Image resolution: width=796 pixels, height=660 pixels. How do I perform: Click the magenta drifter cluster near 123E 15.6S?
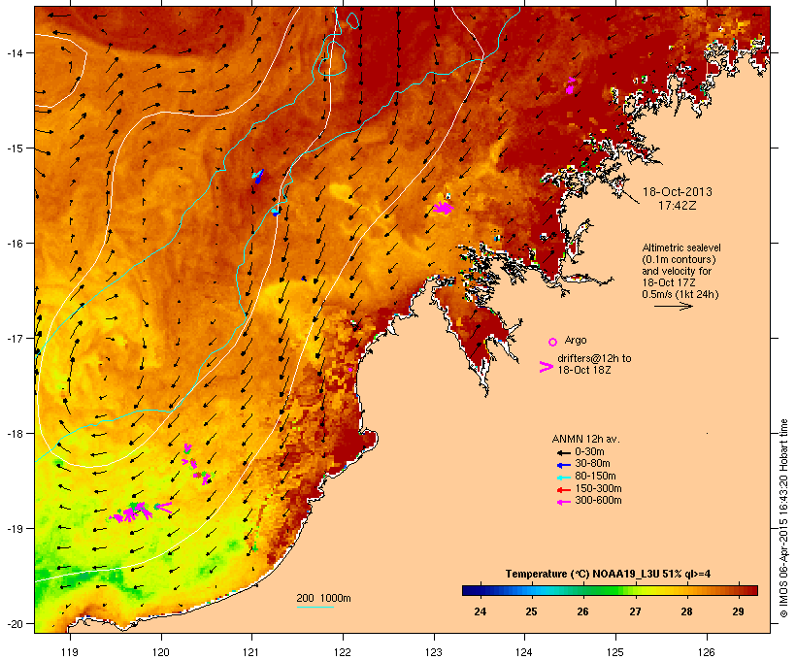coord(444,207)
